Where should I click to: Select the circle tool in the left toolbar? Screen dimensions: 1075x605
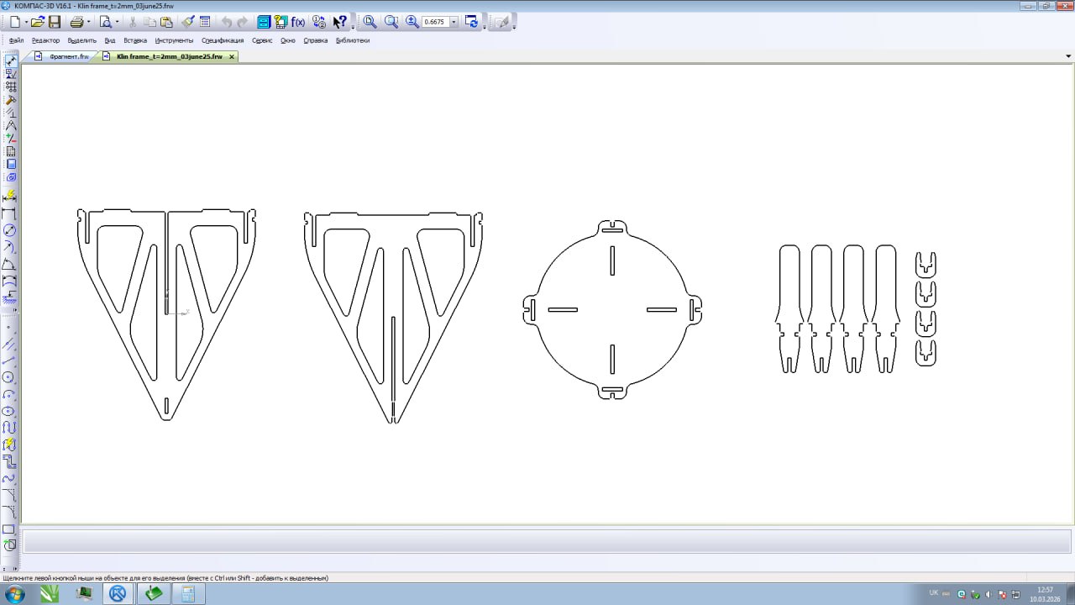(10, 377)
